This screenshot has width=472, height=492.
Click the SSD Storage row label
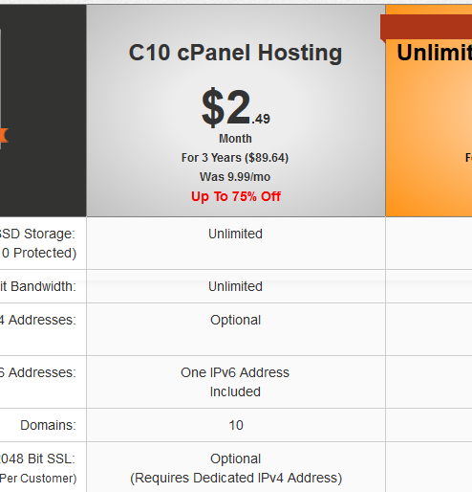(38, 243)
